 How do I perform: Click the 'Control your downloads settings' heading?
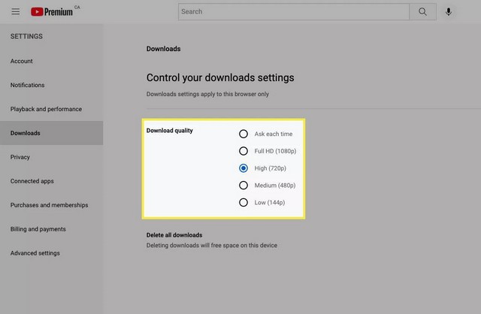pyautogui.click(x=220, y=78)
